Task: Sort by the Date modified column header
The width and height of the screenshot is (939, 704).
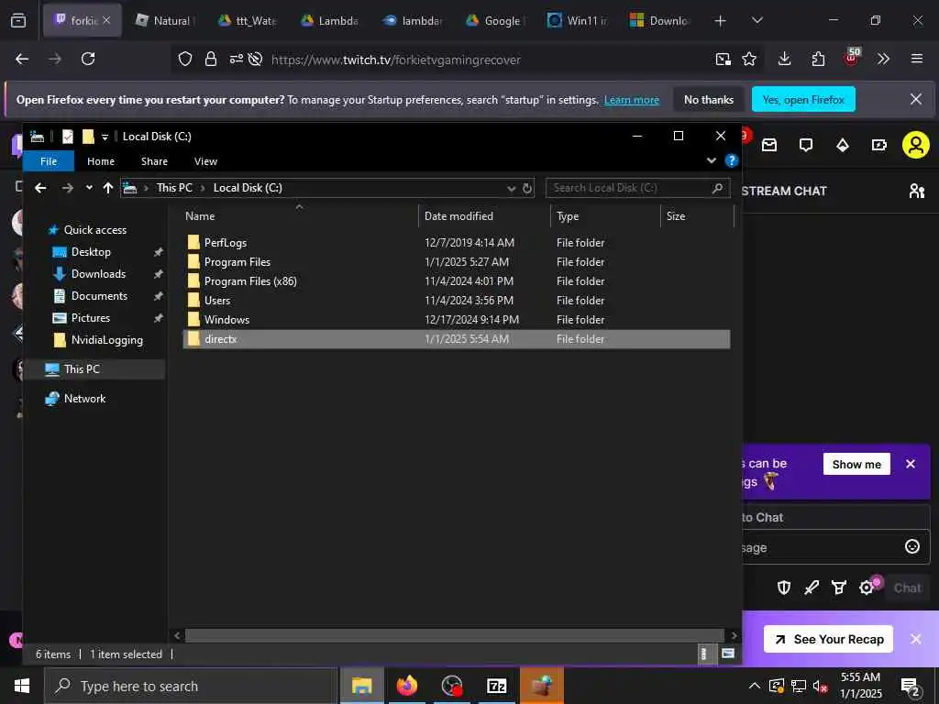Action: coord(458,216)
